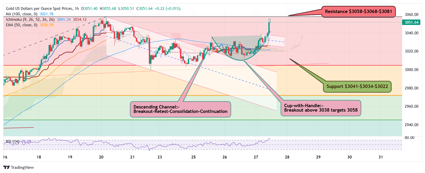Image resolution: width=425 pixels, height=173 pixels.
Task: Select the Descending Channel annotation box
Action: click(x=180, y=109)
